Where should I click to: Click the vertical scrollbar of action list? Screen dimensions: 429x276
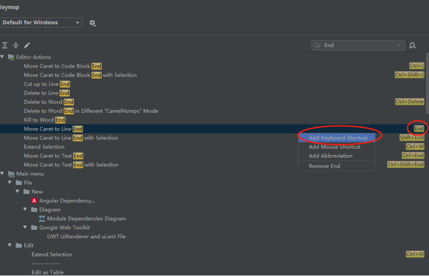(427, 83)
